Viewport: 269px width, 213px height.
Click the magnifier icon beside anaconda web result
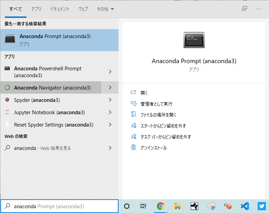coord(7,148)
